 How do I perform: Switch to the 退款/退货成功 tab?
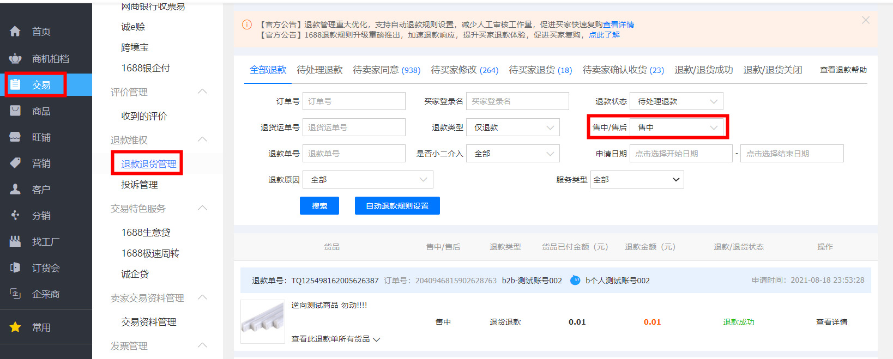point(703,70)
